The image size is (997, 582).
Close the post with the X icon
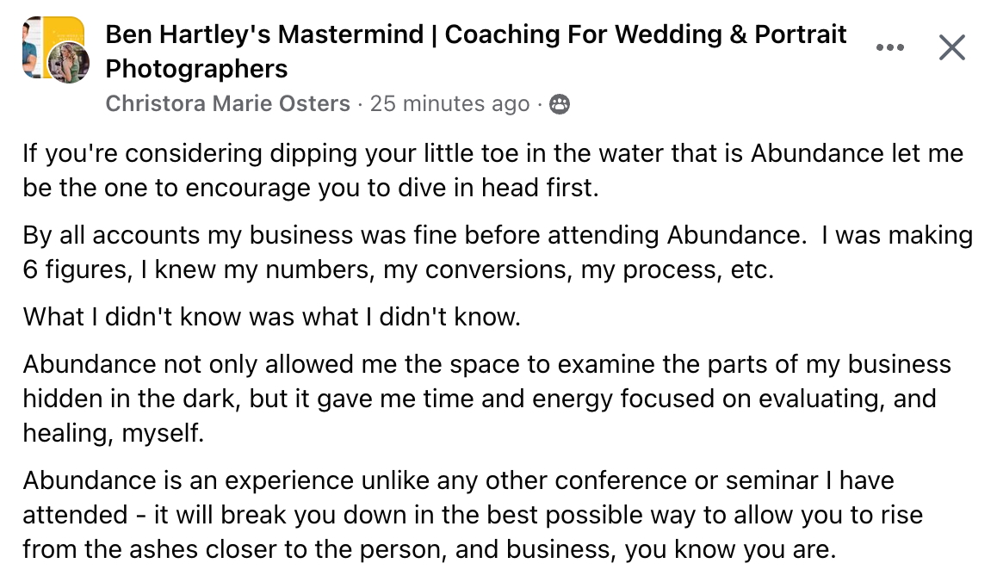[x=951, y=48]
